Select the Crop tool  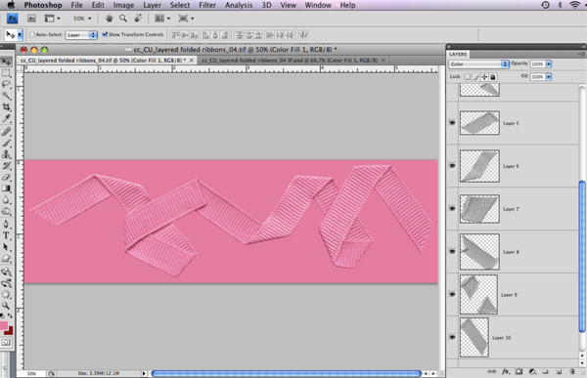6,107
